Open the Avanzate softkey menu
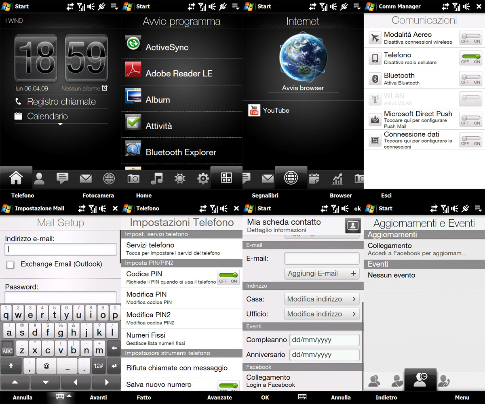485x404 pixels. click(x=219, y=398)
